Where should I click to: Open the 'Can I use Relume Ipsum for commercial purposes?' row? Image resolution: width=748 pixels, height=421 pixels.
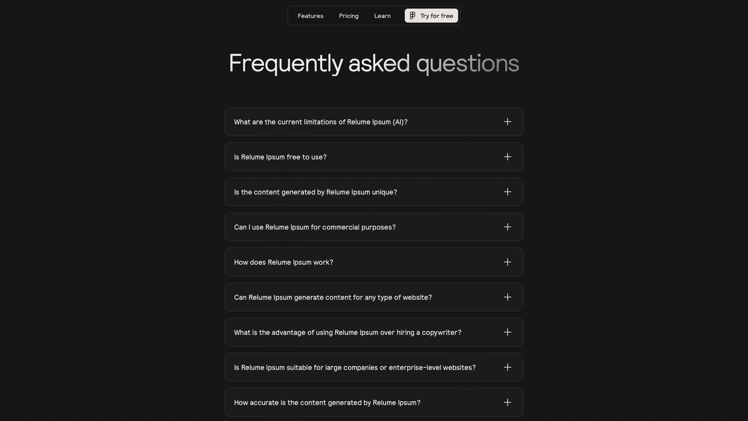point(315,227)
